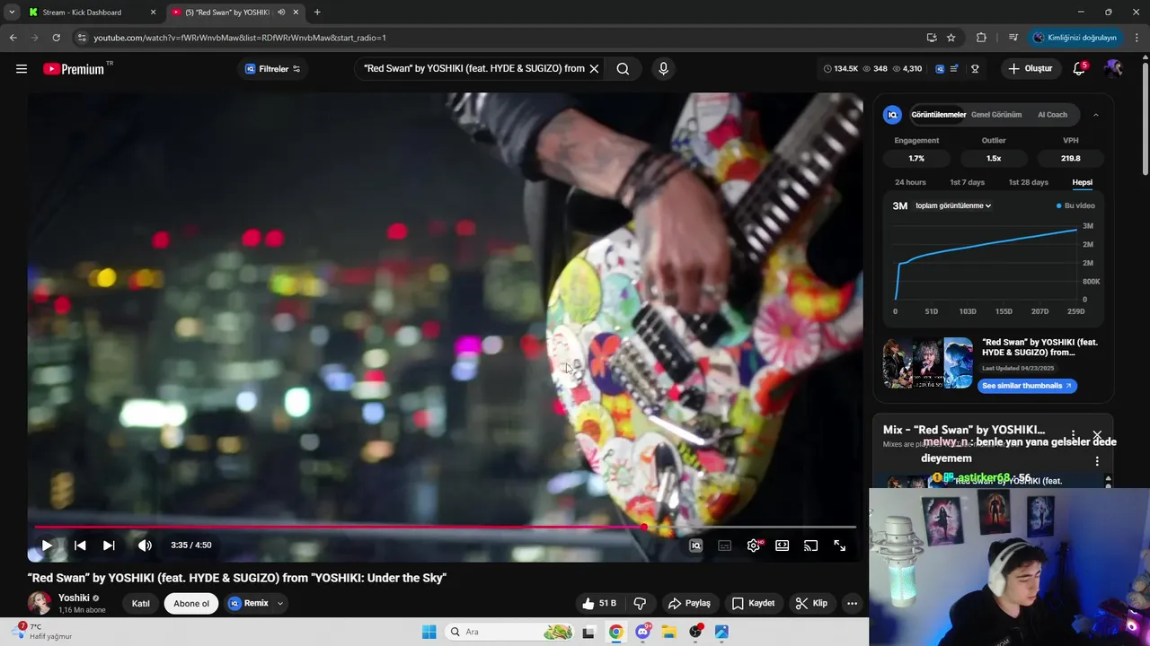Select the Hepsi range
The image size is (1150, 646).
[x=1083, y=182]
